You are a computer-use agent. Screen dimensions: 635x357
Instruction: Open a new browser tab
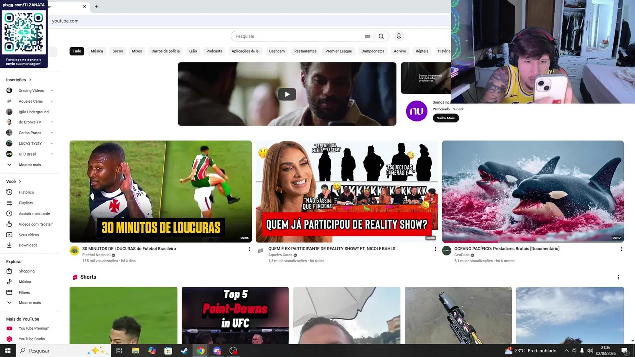point(96,6)
